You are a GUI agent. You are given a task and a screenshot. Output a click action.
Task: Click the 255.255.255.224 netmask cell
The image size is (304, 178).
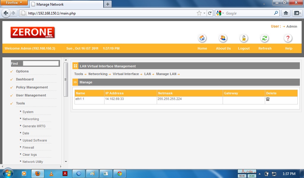[x=190, y=100]
